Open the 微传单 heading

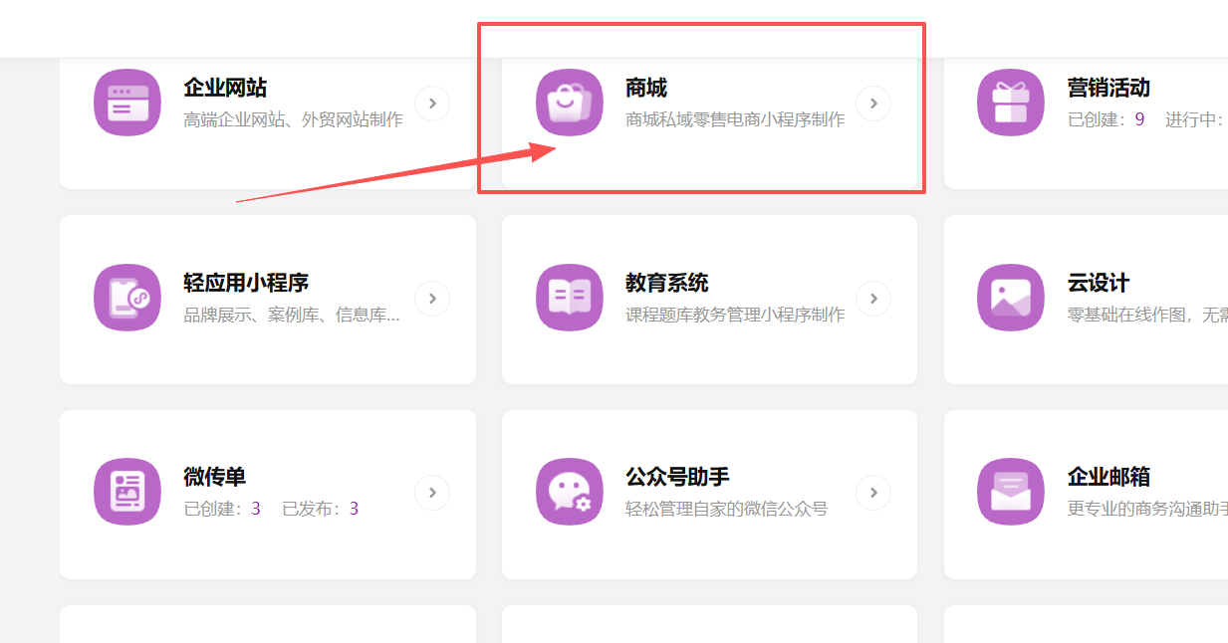(x=214, y=477)
